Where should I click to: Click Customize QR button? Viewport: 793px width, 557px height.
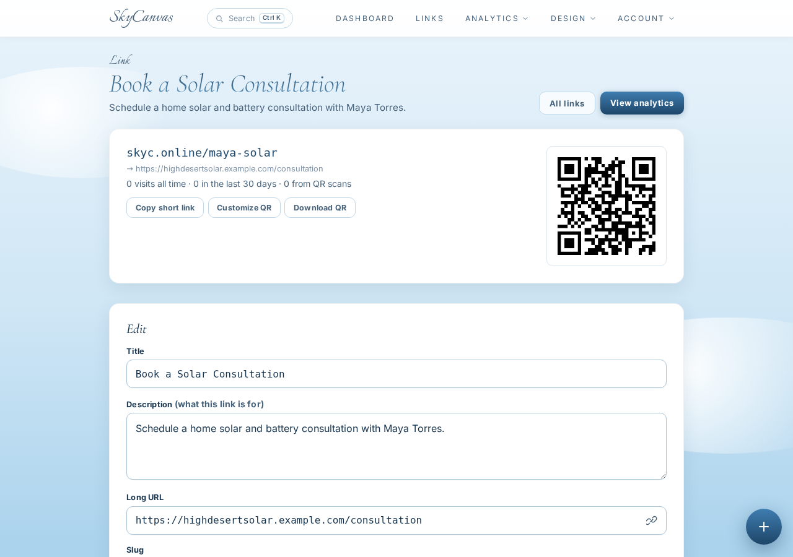(244, 208)
